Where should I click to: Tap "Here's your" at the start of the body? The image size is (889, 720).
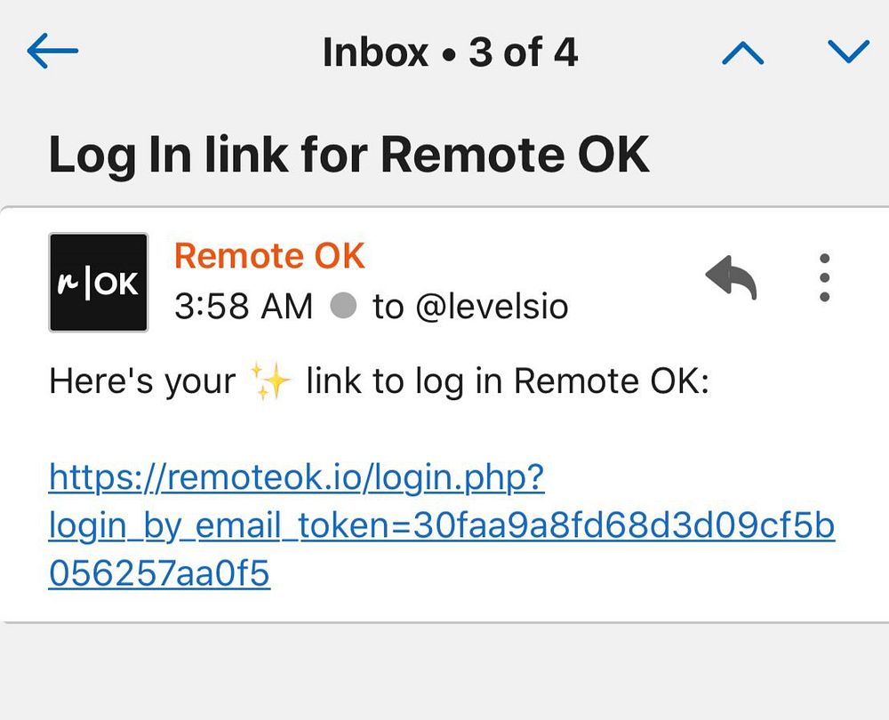pos(142,381)
